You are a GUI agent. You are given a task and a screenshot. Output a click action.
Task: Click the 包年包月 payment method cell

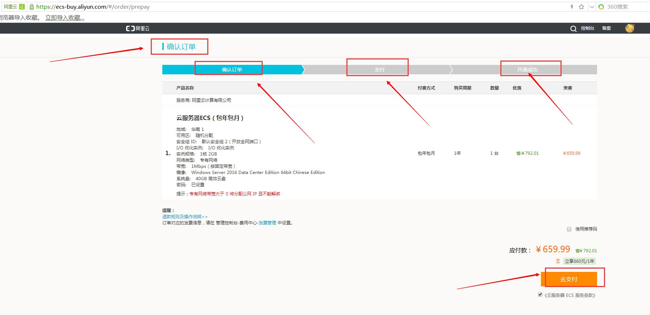[426, 153]
